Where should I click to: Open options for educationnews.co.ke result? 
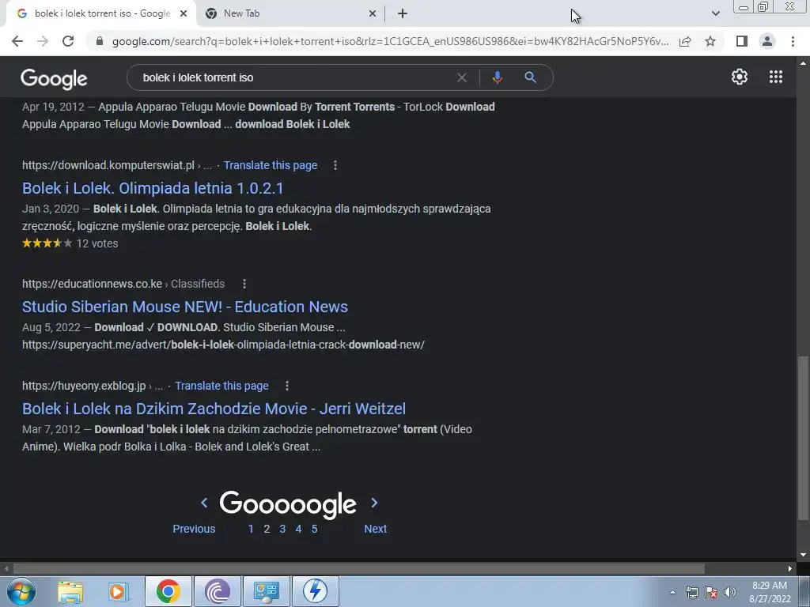click(244, 284)
